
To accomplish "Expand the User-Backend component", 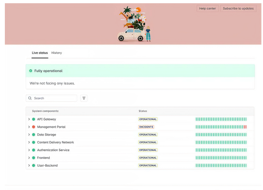I will click(x=29, y=165).
